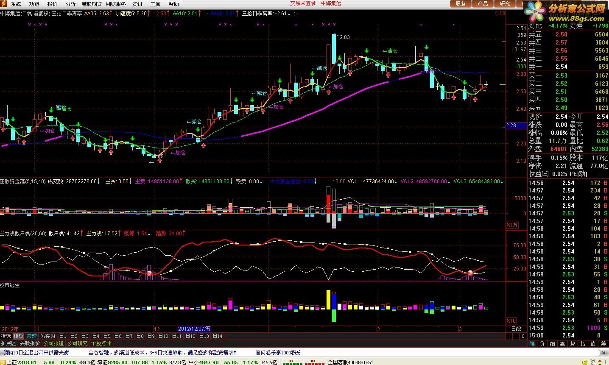Click the plus zoom button under 日线

click(x=510, y=336)
